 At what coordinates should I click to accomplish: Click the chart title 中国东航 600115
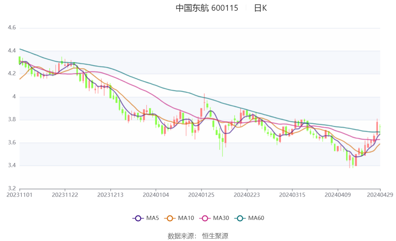tap(207, 8)
